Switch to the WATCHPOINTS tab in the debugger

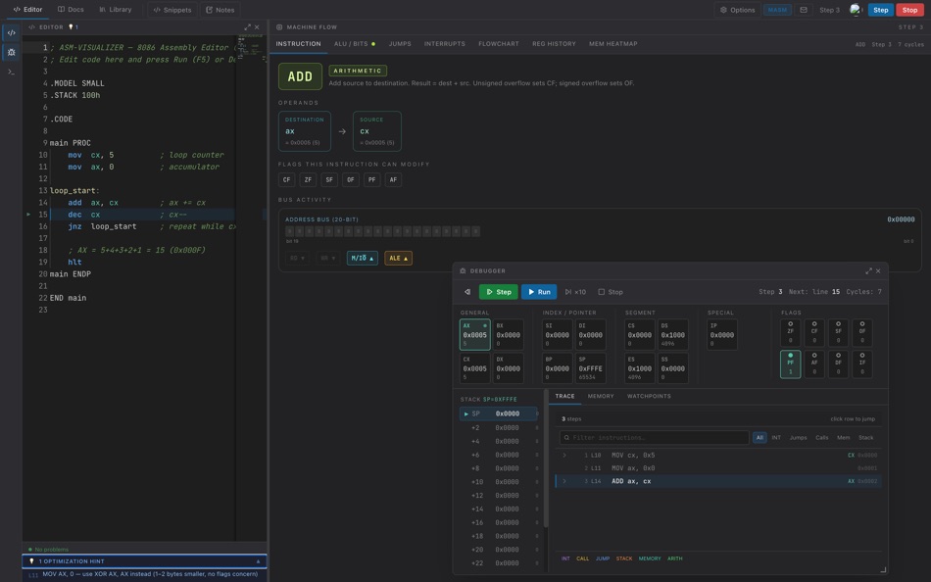[x=649, y=396]
